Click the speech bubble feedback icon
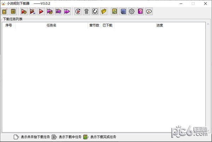Screen dimensions: 212x142 (149, 11)
